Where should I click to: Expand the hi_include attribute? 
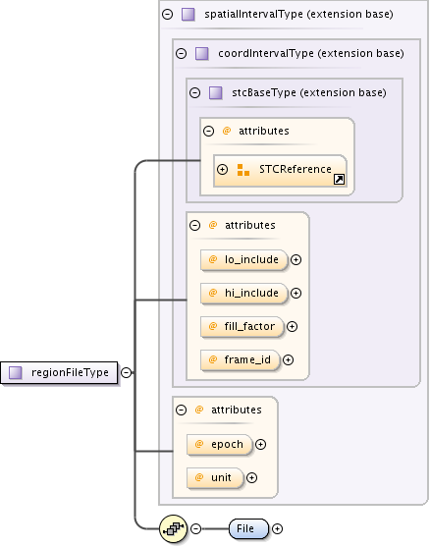coord(296,293)
